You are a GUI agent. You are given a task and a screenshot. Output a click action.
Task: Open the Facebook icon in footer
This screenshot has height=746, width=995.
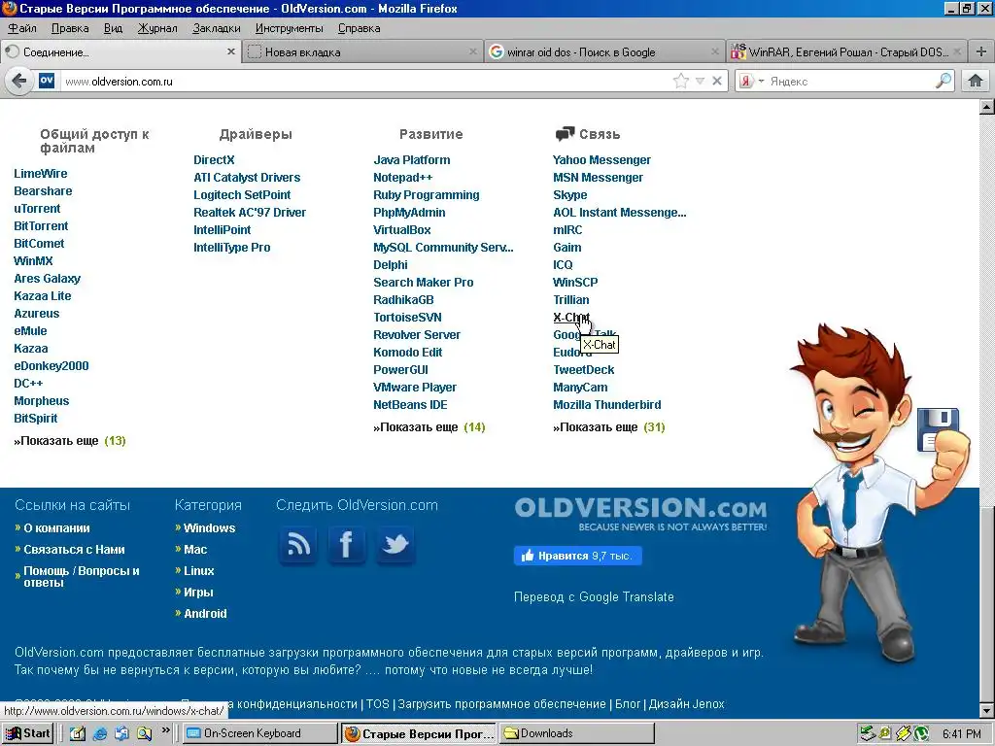tap(347, 544)
